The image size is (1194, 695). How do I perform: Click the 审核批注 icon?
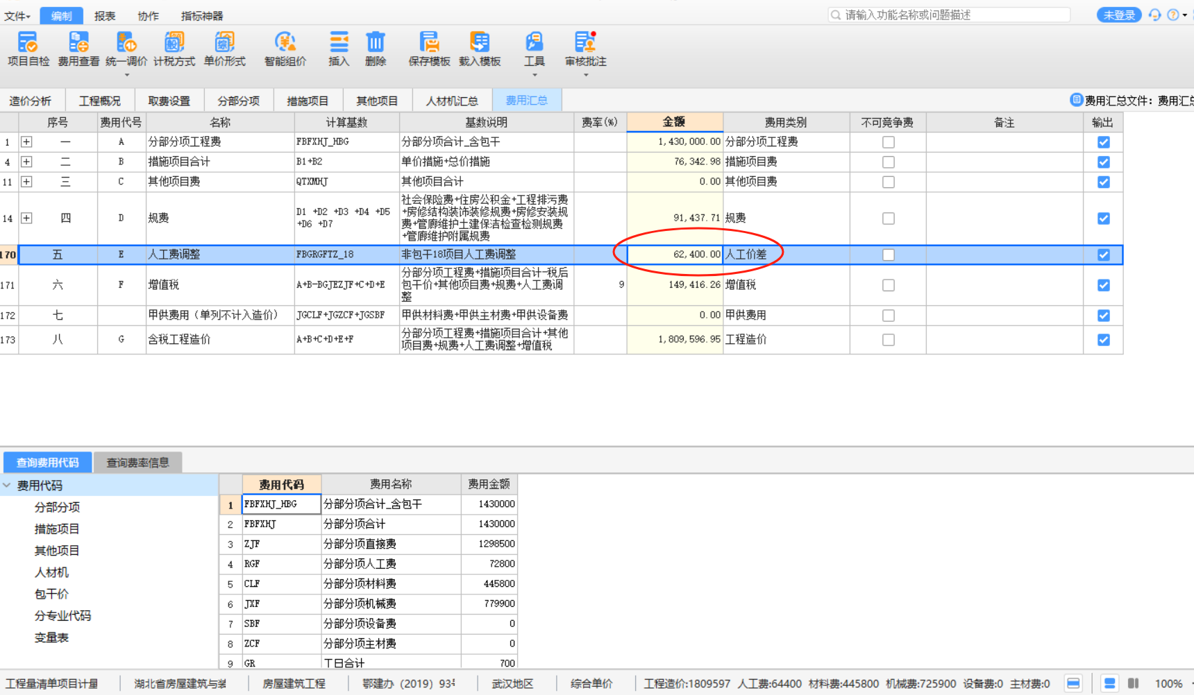585,42
